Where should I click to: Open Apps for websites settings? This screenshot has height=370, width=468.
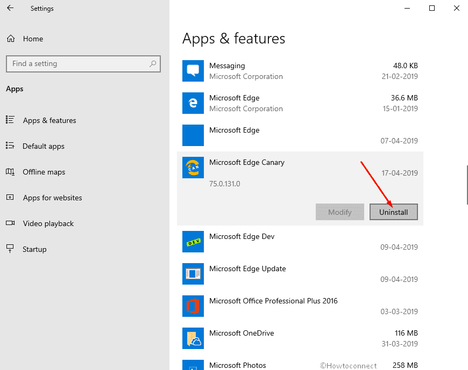53,198
